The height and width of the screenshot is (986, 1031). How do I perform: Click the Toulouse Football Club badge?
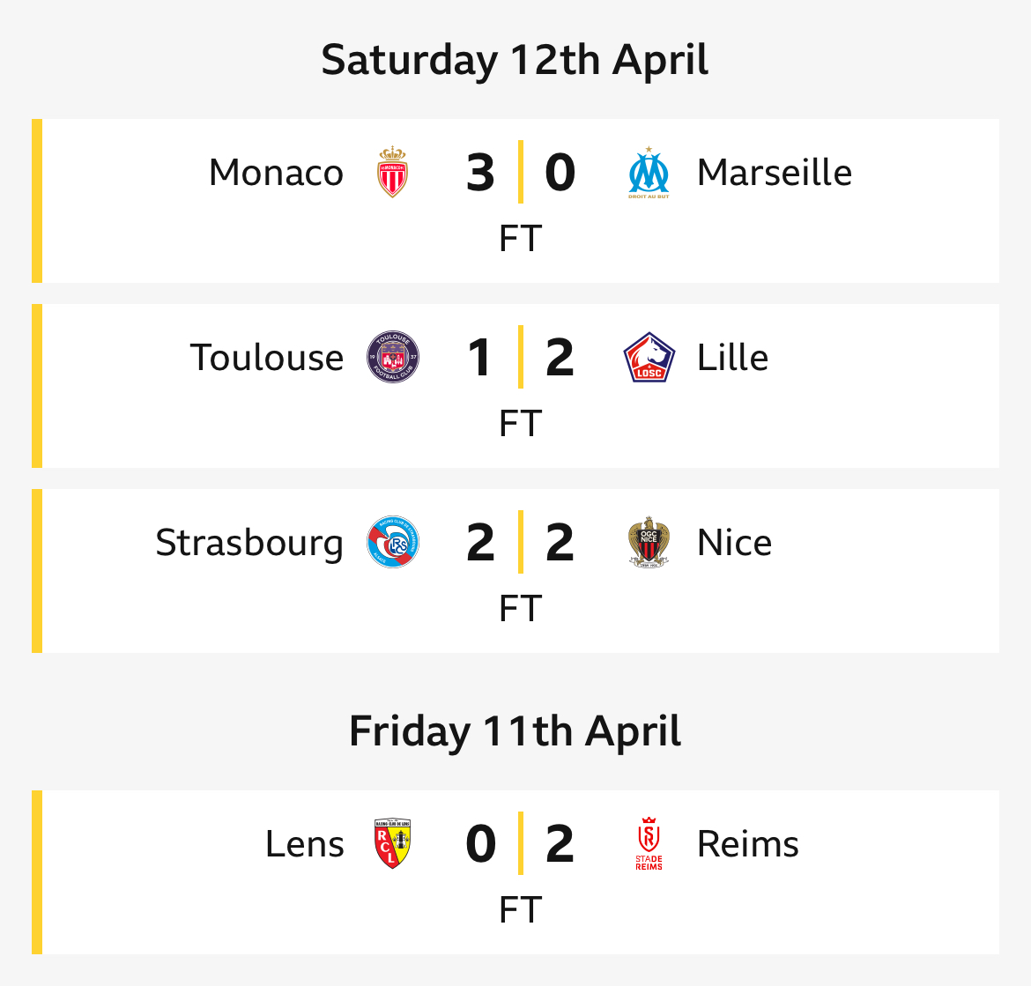pos(392,357)
